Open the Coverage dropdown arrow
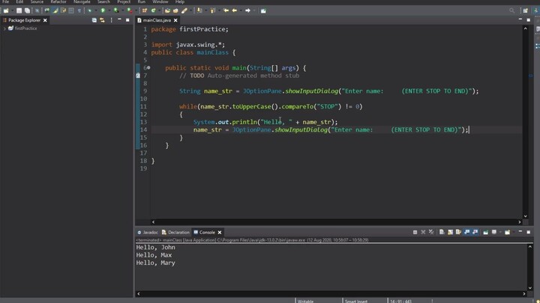This screenshot has width=540, height=303. 122,10
